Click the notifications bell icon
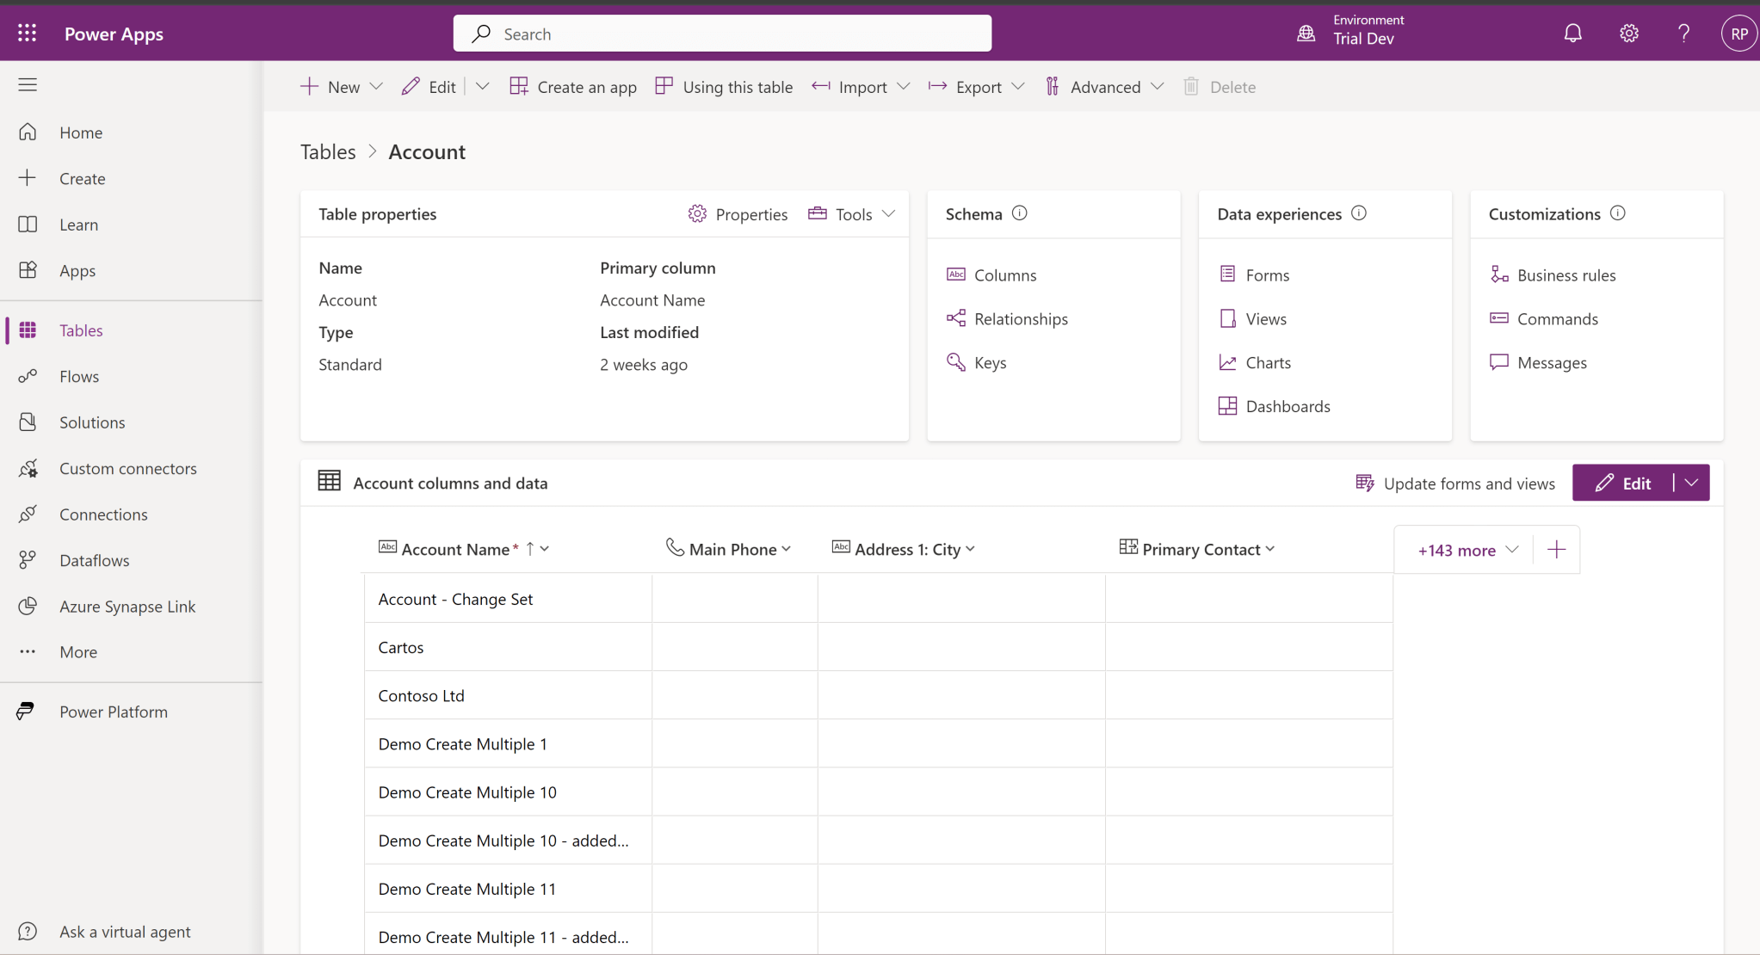The width and height of the screenshot is (1760, 955). (x=1572, y=34)
